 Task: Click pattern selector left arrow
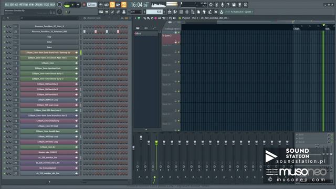145,12
